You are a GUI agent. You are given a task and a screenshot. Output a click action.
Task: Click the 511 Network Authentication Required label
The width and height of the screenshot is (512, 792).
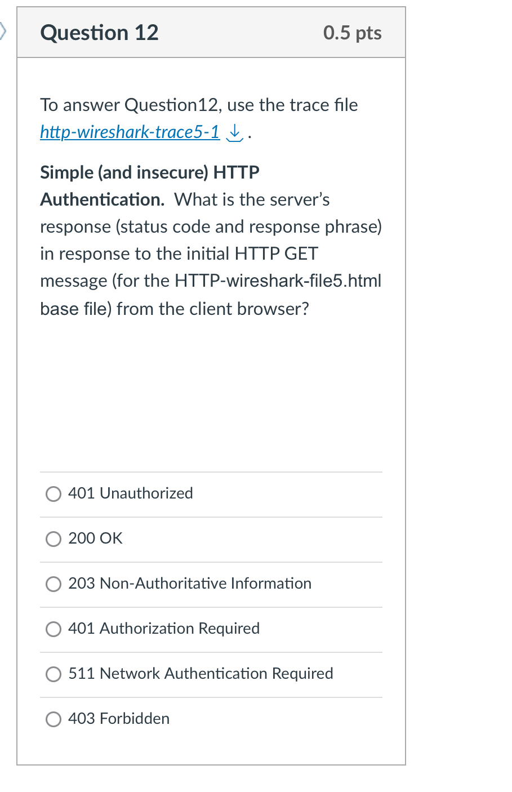[x=201, y=674]
